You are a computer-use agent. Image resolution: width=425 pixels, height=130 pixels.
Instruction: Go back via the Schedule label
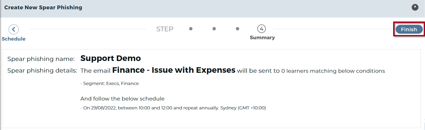[x=14, y=39]
